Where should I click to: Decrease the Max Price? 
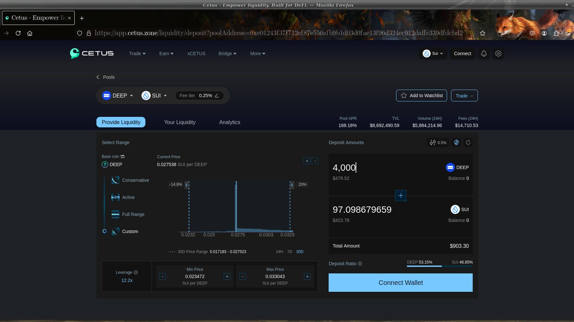pos(243,276)
